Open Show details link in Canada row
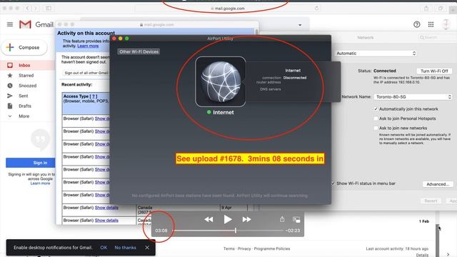 click(x=106, y=208)
